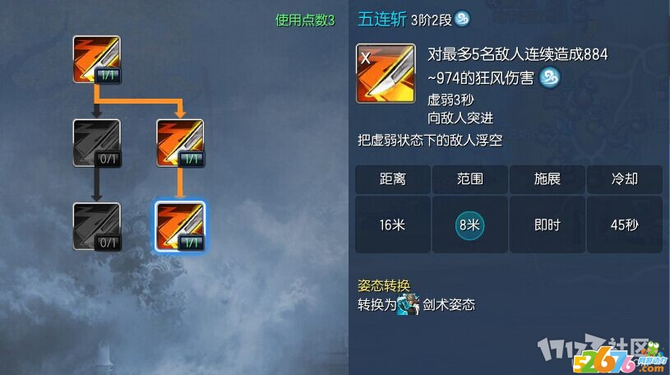
Task: Click the circled 8米 range value
Action: (469, 225)
